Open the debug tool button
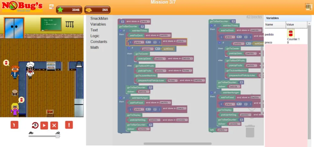 15,125
